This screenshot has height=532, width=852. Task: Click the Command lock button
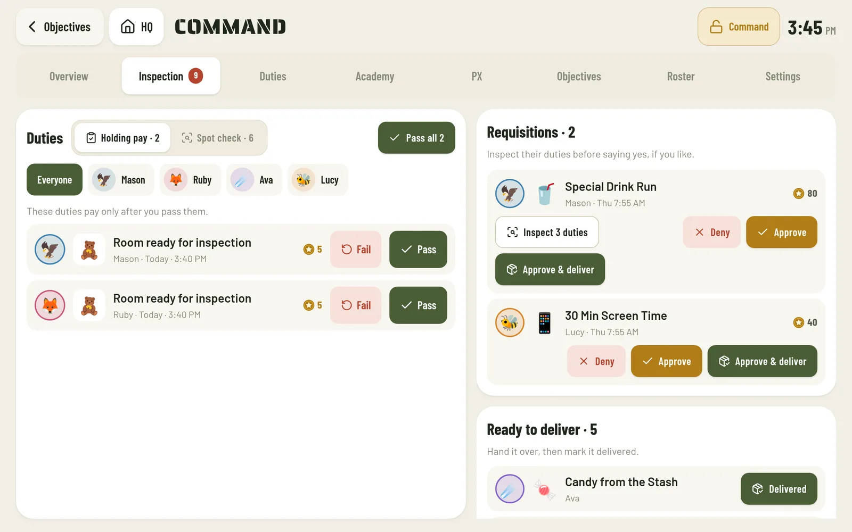[739, 27]
